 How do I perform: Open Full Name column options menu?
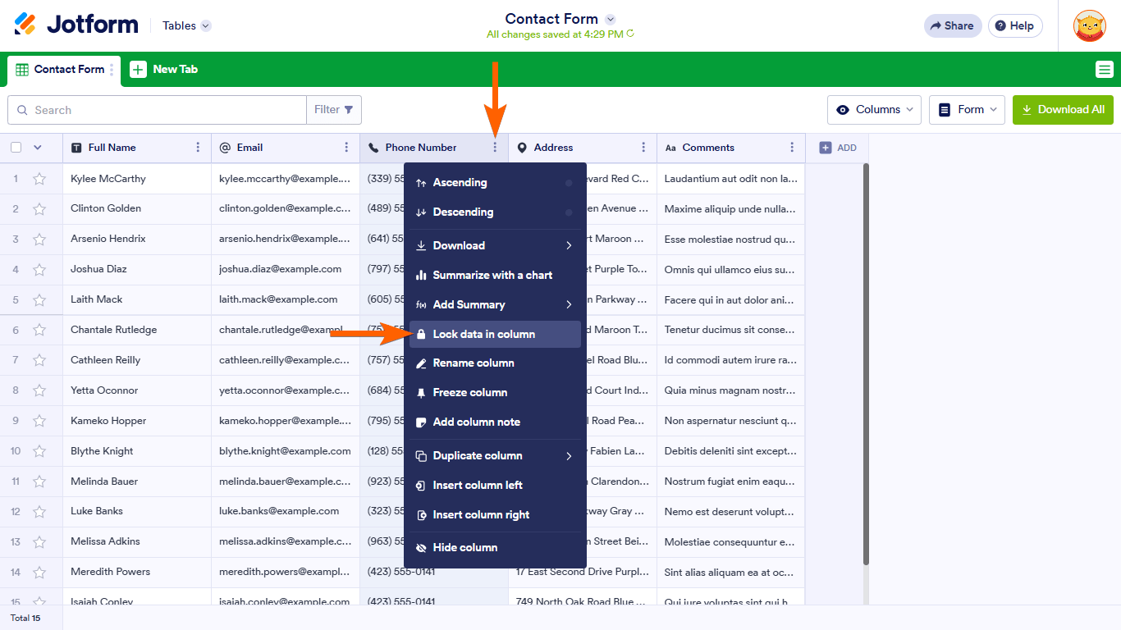pyautogui.click(x=198, y=148)
